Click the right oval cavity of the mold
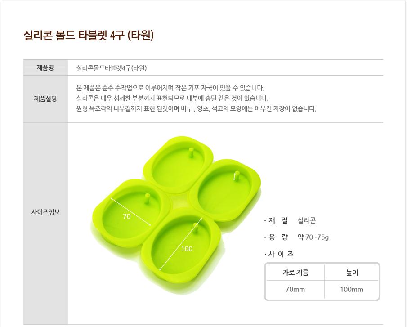Image resolution: width=407 pixels, height=327 pixels. 224,191
